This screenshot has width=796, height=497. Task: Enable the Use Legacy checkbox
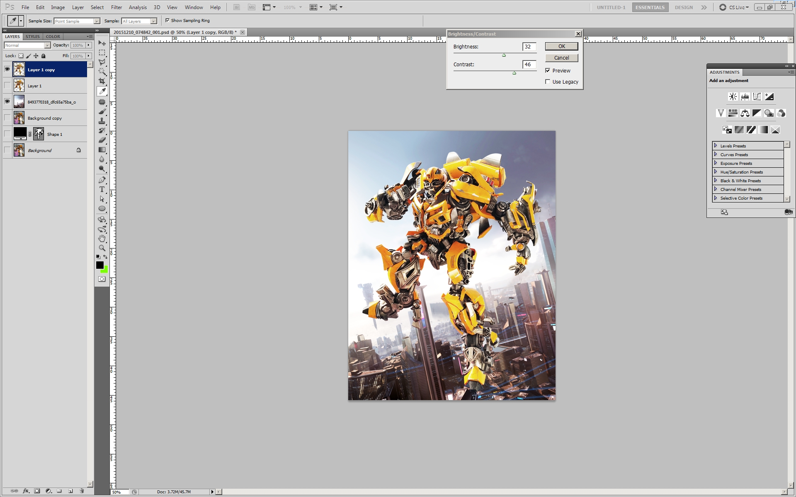pyautogui.click(x=548, y=82)
